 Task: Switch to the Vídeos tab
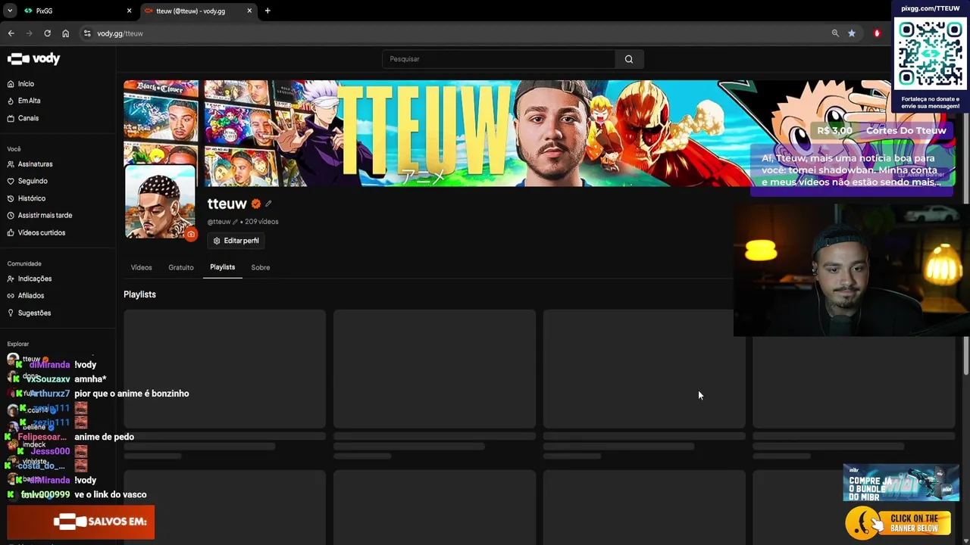141,267
